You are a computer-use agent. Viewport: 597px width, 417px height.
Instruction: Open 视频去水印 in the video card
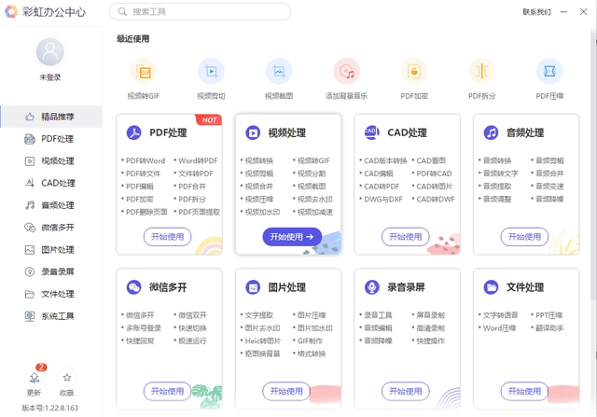pyautogui.click(x=315, y=199)
